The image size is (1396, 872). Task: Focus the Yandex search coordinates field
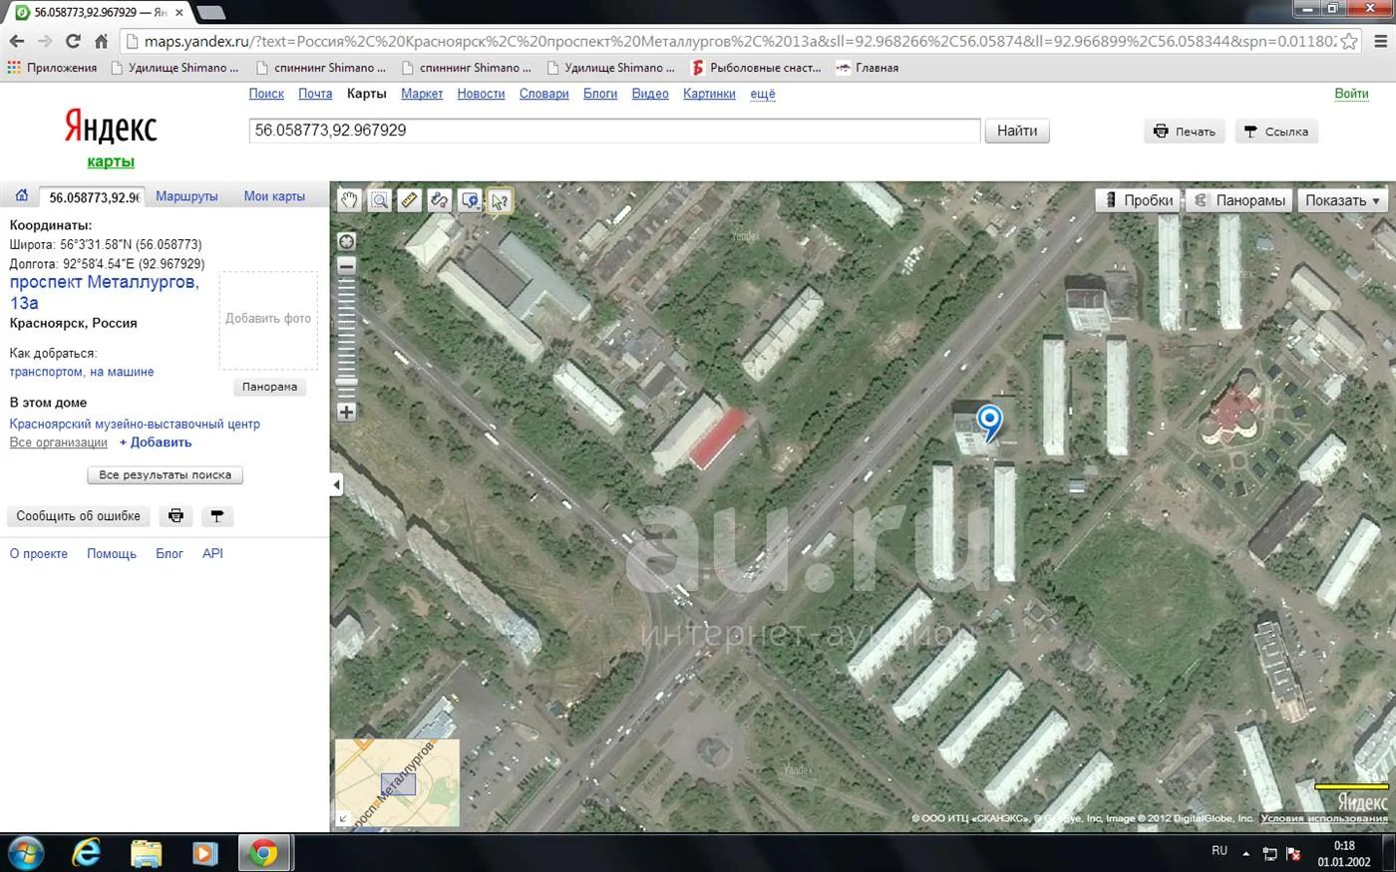click(x=614, y=131)
